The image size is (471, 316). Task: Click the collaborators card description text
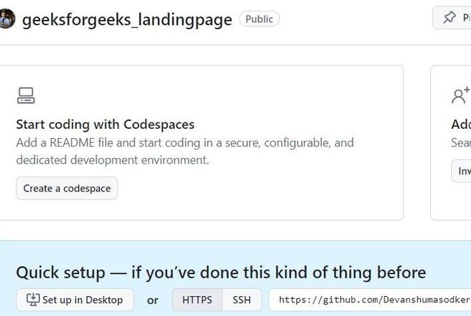coord(461,142)
